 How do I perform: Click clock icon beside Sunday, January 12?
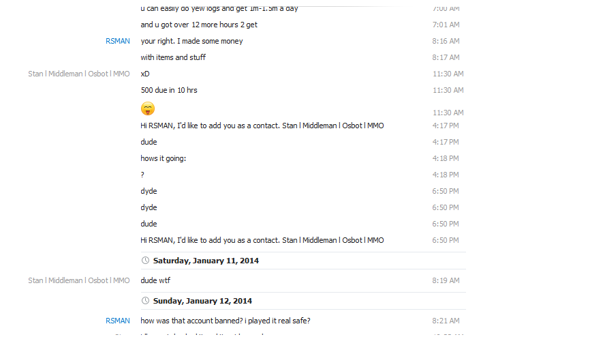coord(145,301)
